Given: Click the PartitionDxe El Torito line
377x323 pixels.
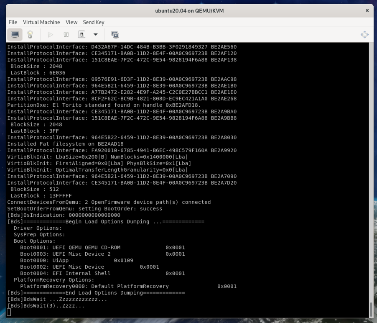Looking at the screenshot, I should pos(104,105).
